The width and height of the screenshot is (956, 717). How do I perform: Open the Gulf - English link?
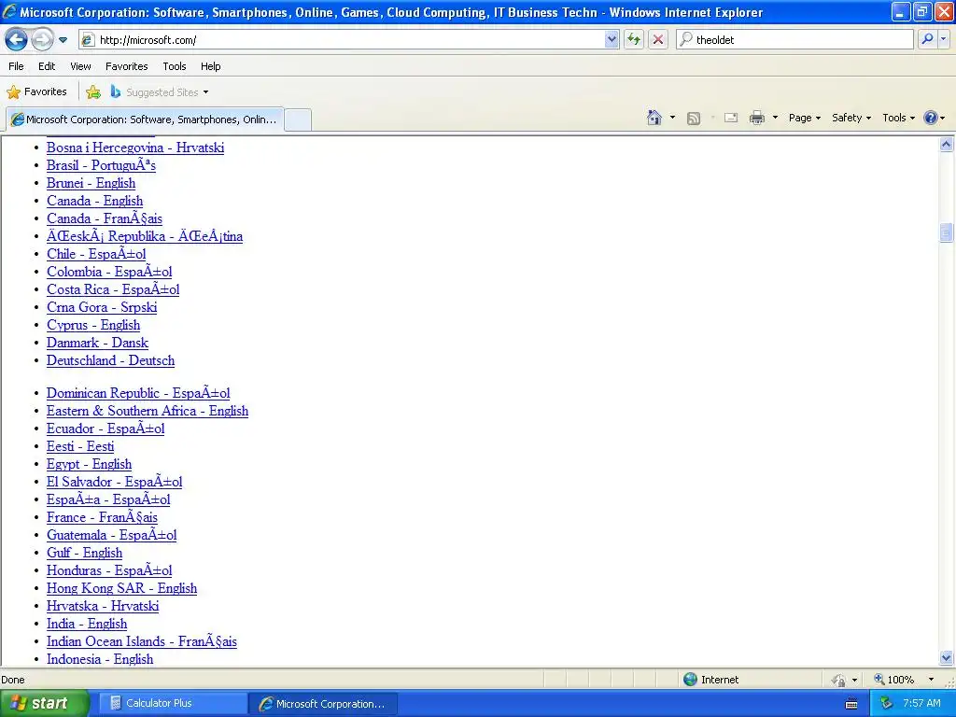tap(85, 553)
